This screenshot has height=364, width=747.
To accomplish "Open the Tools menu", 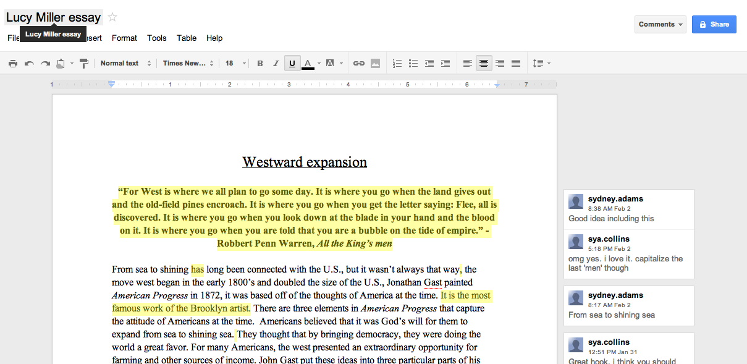I will point(157,38).
